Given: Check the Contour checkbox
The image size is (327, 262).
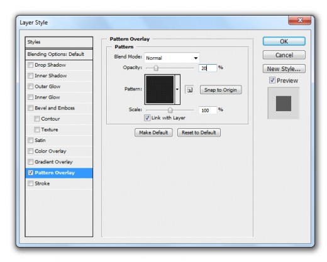Looking at the screenshot, I should point(37,119).
